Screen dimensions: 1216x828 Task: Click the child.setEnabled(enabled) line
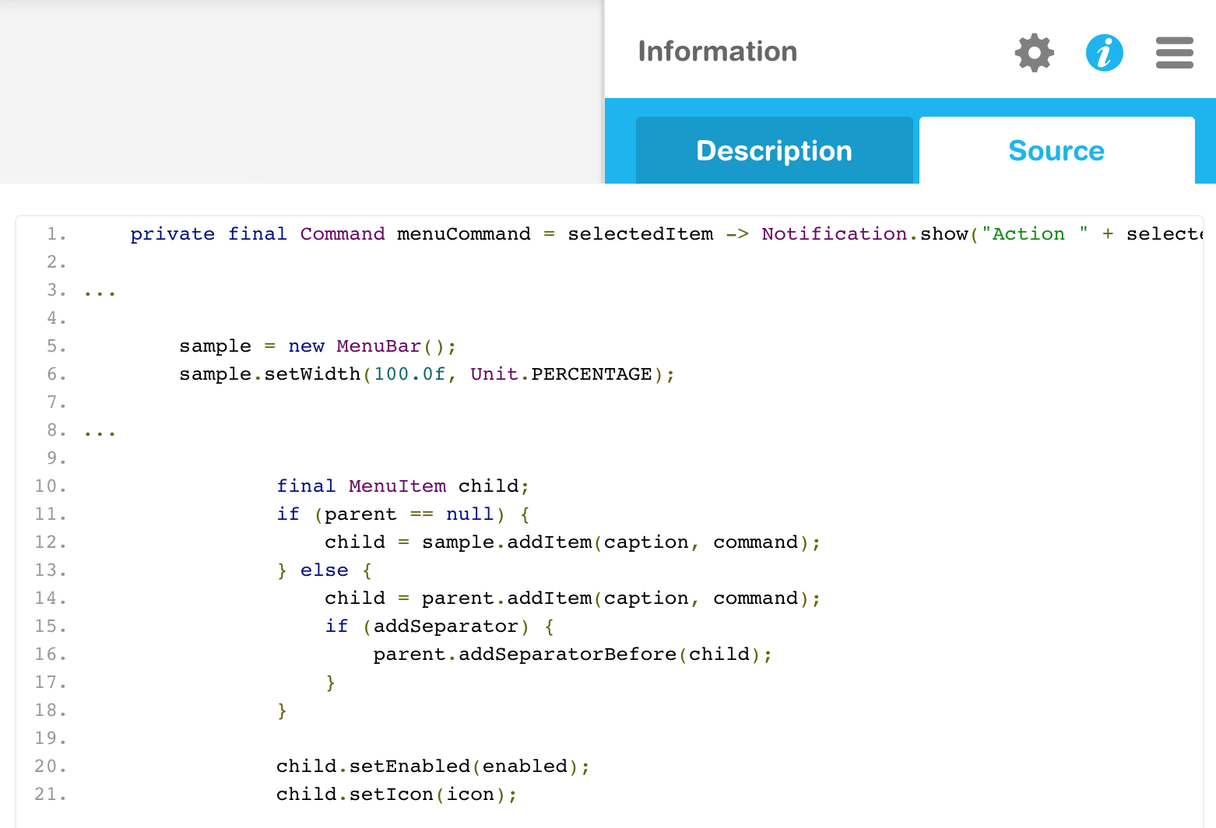[433, 767]
